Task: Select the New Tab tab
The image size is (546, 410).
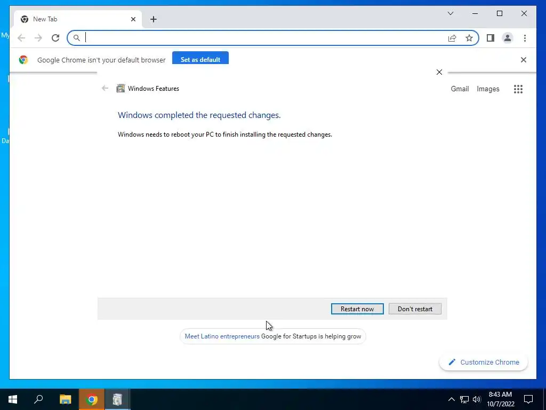Action: click(x=78, y=19)
